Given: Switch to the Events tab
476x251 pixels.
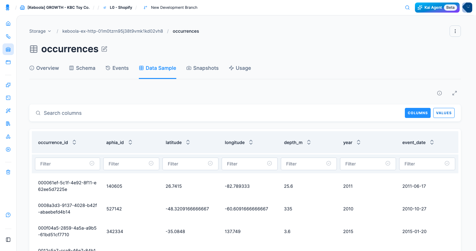Looking at the screenshot, I should [x=117, y=68].
